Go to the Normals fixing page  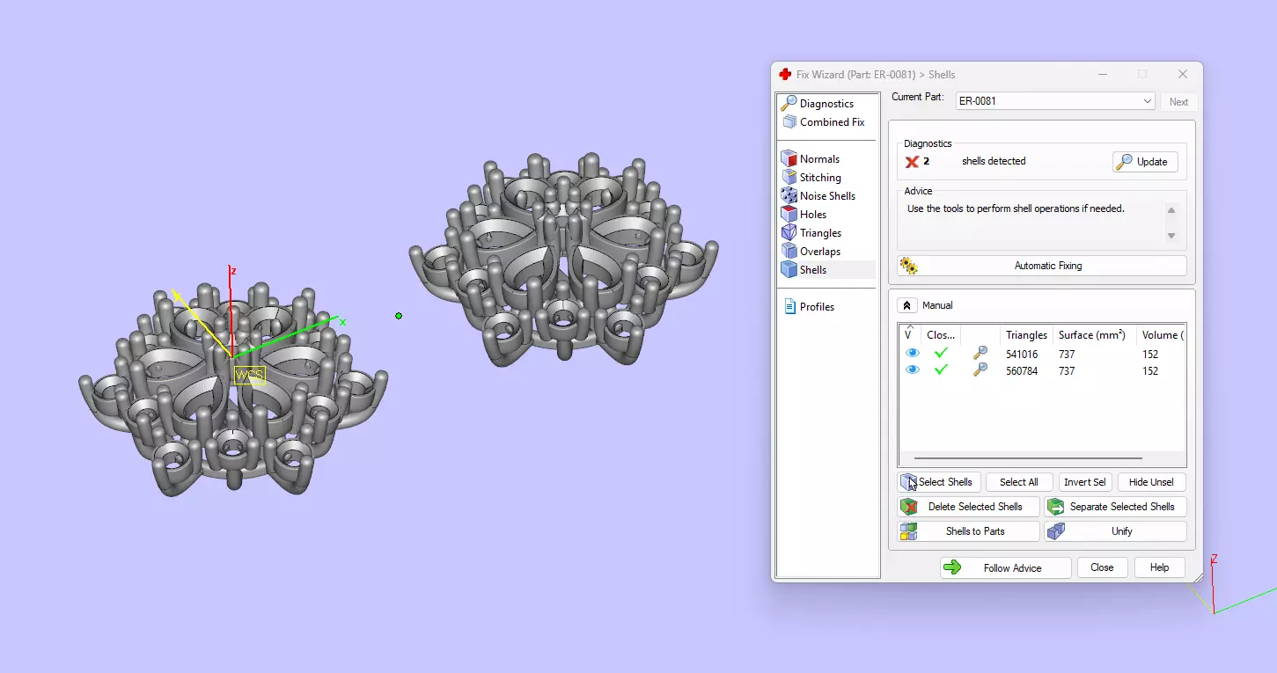(810, 159)
